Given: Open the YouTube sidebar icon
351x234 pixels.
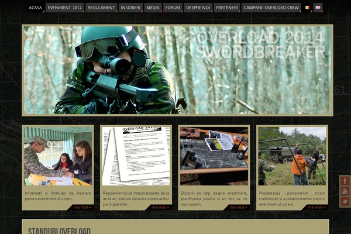Looking at the screenshot, I should (345, 191).
